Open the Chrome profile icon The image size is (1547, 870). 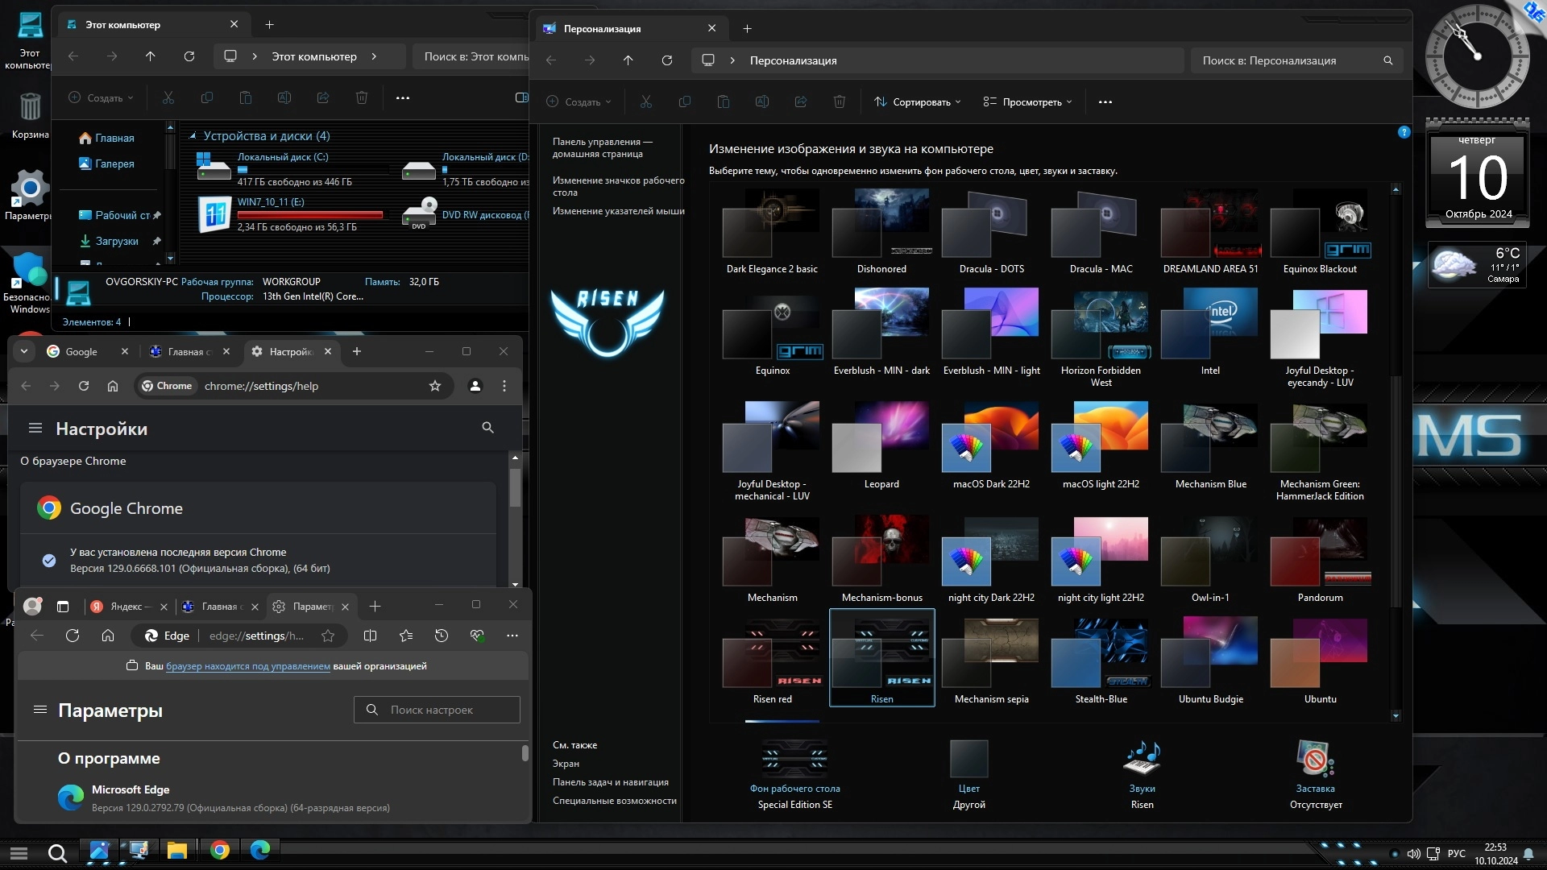[475, 386]
